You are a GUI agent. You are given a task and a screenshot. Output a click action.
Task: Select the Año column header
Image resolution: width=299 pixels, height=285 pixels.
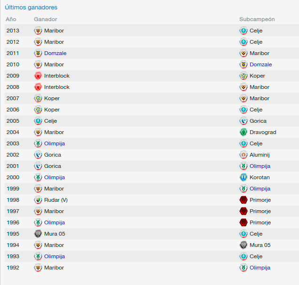(11, 19)
